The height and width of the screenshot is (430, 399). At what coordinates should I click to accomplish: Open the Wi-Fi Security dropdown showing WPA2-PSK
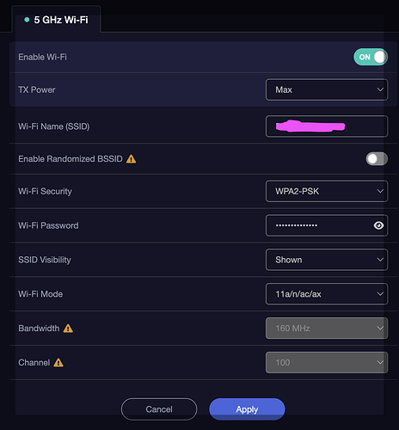(327, 191)
